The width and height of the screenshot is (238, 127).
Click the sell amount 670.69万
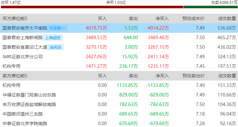click(129, 123)
